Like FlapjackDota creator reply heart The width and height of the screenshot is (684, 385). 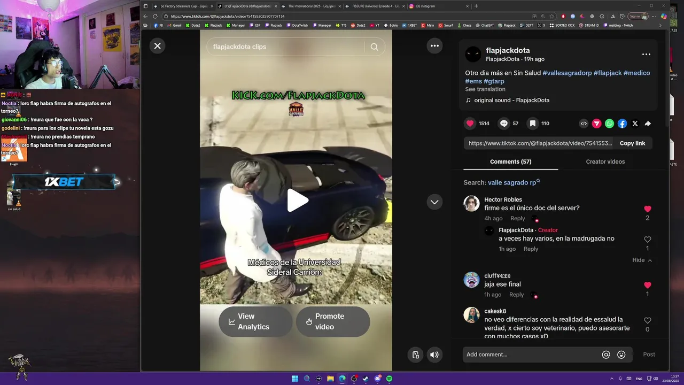coord(648,240)
